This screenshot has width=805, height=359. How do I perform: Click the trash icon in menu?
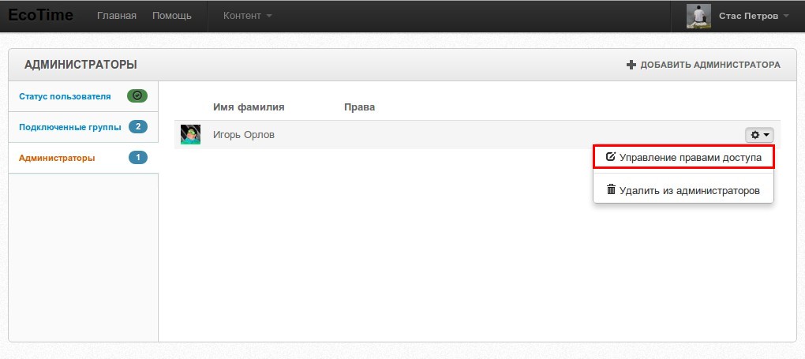(611, 189)
